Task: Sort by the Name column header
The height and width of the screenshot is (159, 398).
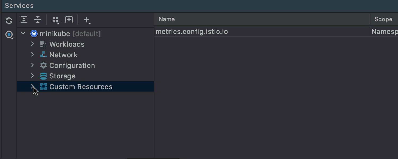Action: point(262,19)
